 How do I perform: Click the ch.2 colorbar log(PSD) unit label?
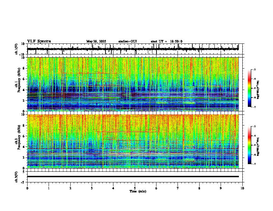pos(258,147)
